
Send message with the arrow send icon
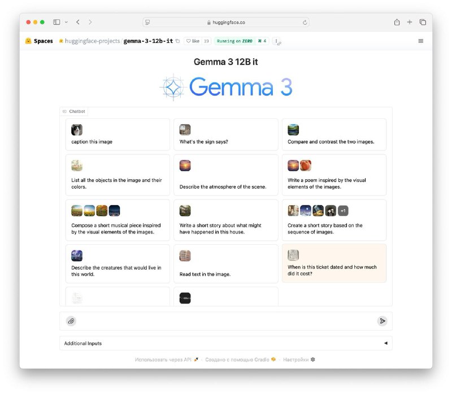pyautogui.click(x=383, y=321)
